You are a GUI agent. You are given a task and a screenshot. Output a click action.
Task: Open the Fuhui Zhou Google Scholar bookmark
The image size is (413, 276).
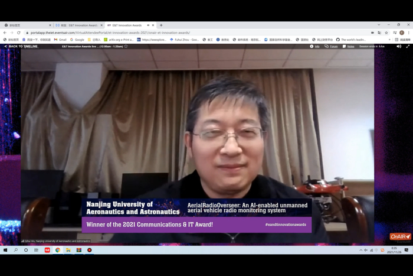click(184, 40)
